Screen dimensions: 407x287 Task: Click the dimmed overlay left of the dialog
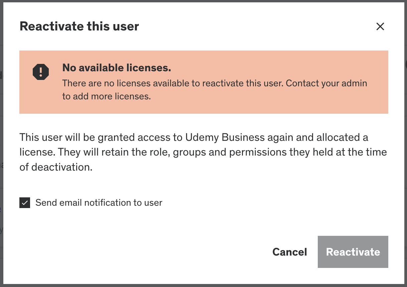click(1, 144)
